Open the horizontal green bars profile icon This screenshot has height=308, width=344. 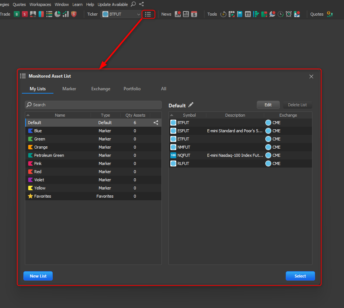(256, 14)
